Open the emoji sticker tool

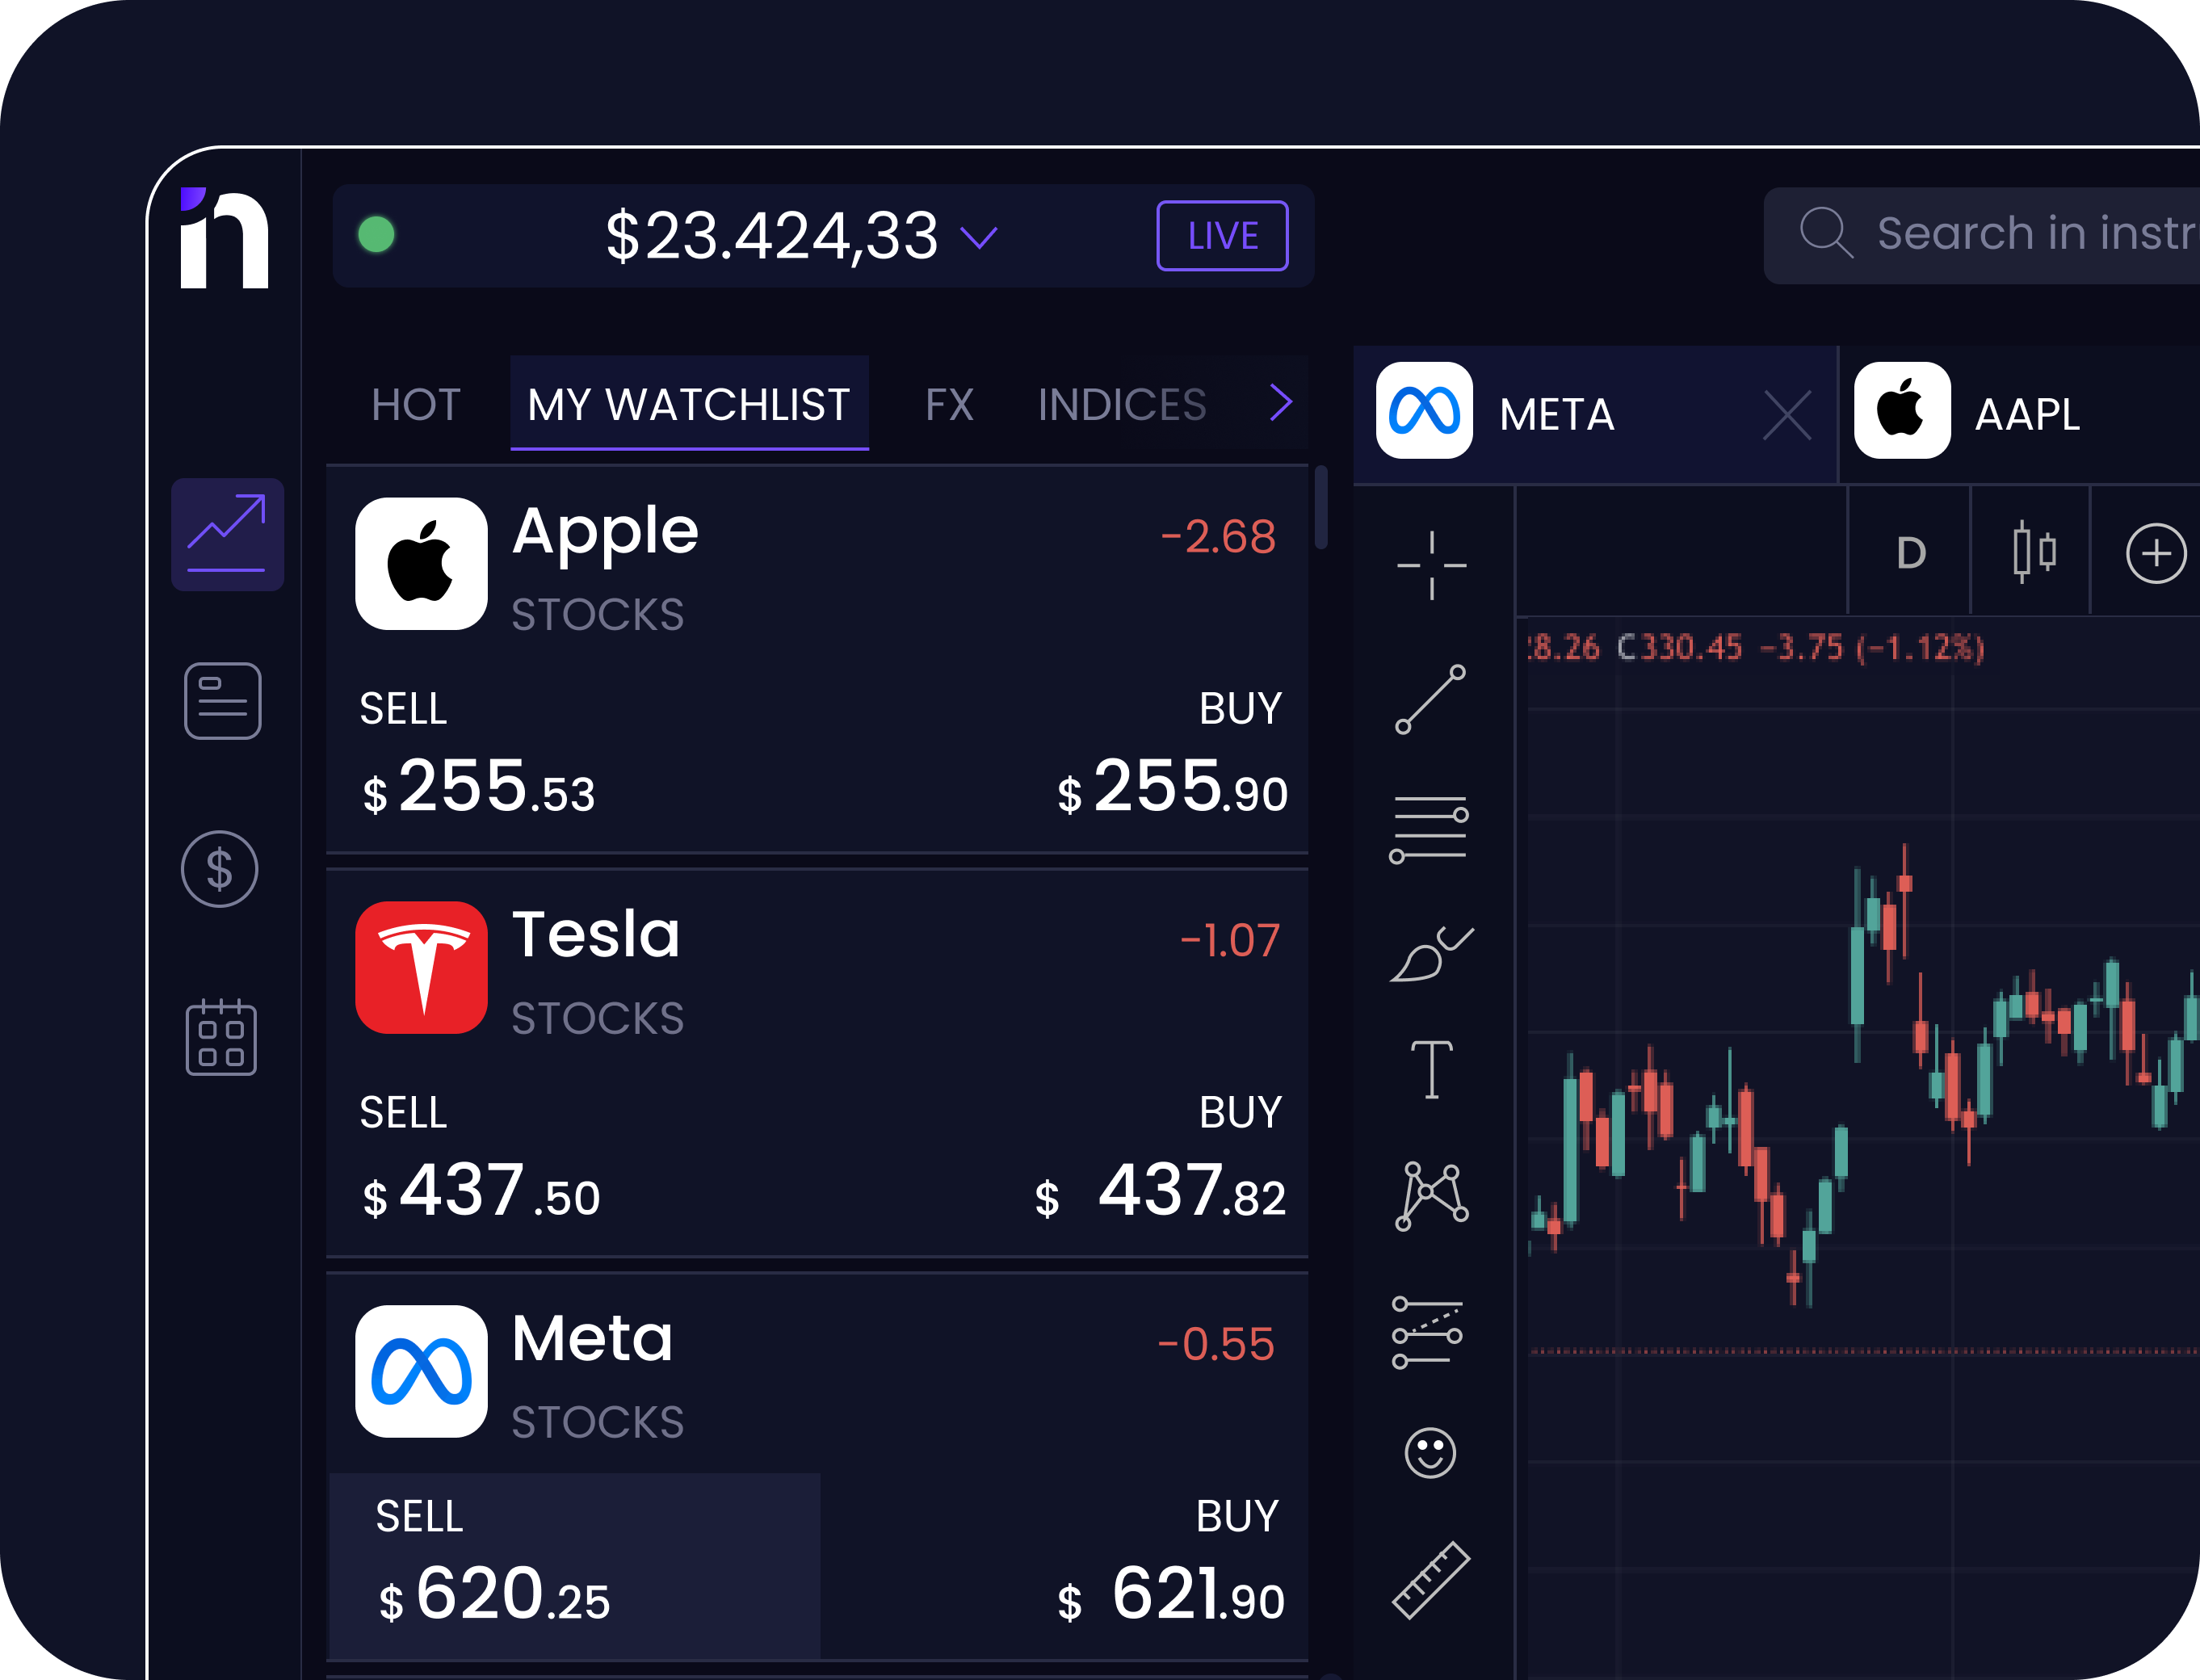pyautogui.click(x=1430, y=1452)
